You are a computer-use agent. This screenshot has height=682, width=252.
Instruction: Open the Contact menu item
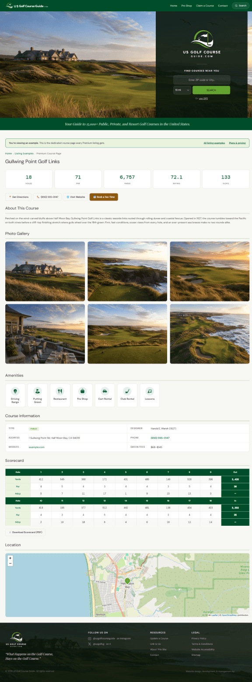coord(223,6)
